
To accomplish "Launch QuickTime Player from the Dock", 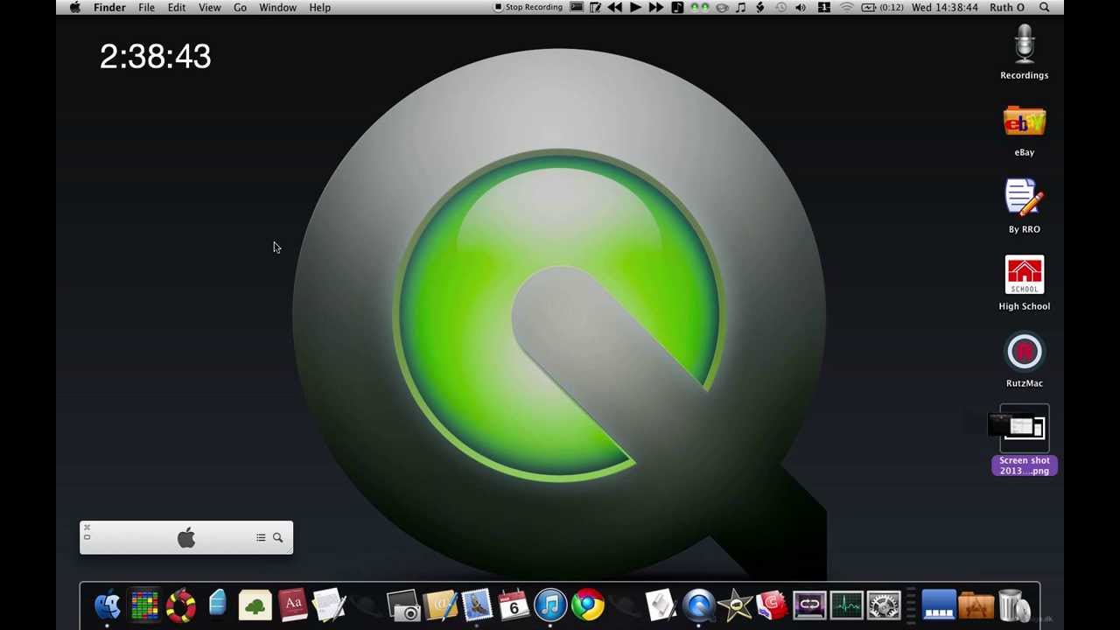I will coord(699,605).
